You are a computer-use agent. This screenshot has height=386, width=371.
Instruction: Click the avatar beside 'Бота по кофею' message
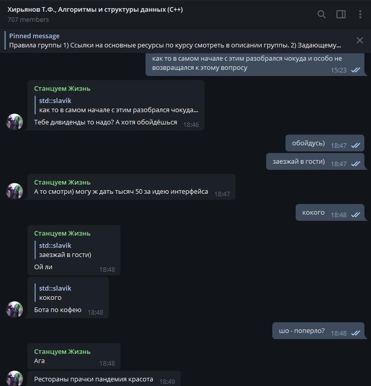14,310
